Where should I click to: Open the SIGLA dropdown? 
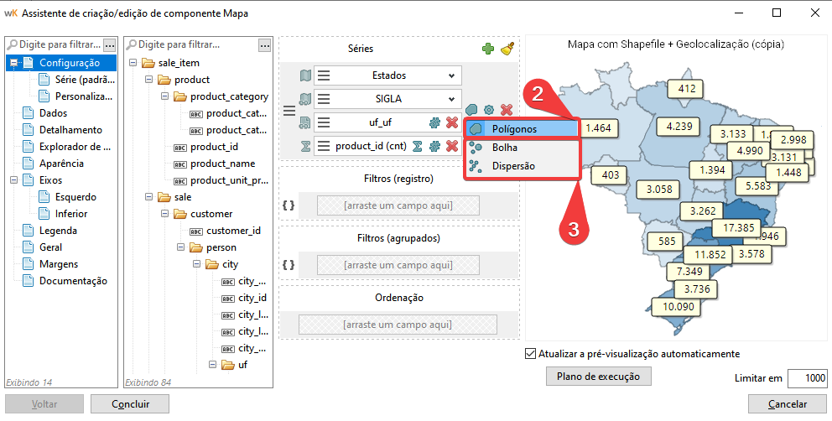coord(451,99)
